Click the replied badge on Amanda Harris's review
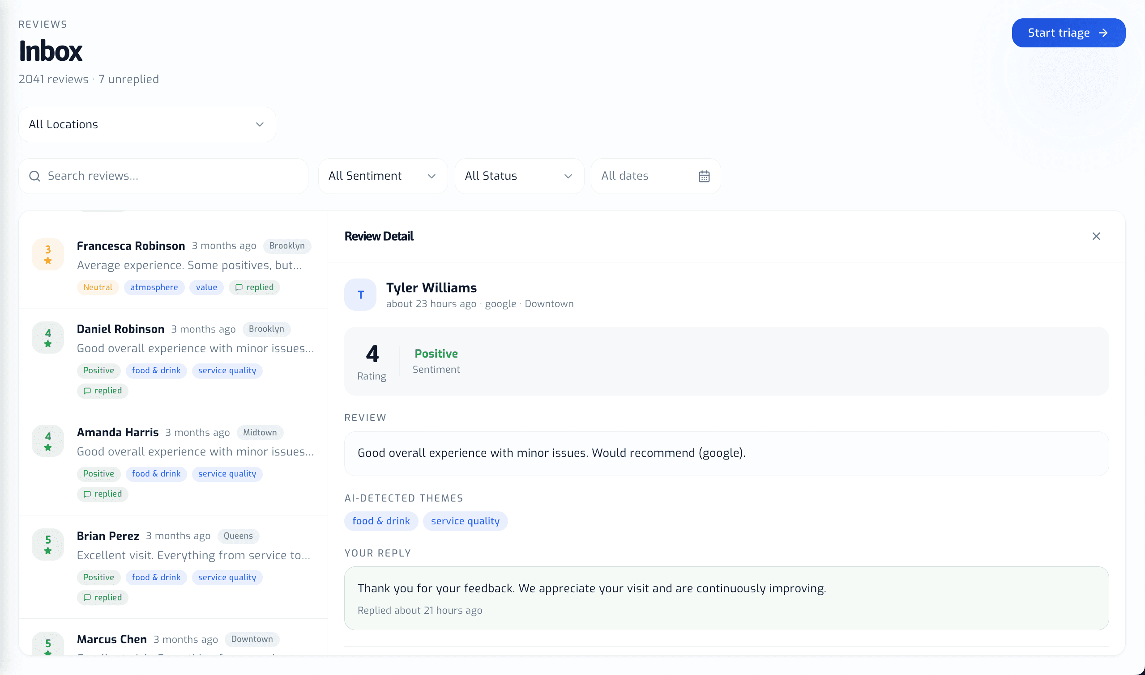Viewport: 1145px width, 675px height. (x=103, y=494)
